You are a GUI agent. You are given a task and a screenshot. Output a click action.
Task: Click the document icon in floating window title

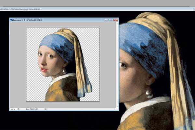click(11, 20)
